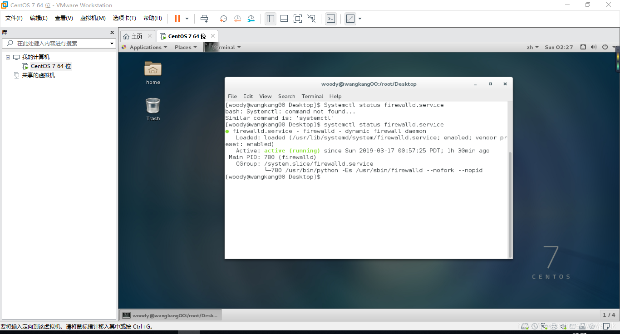Viewport: 620px width, 334px height.
Task: Open the terminal Search menu
Action: (287, 96)
